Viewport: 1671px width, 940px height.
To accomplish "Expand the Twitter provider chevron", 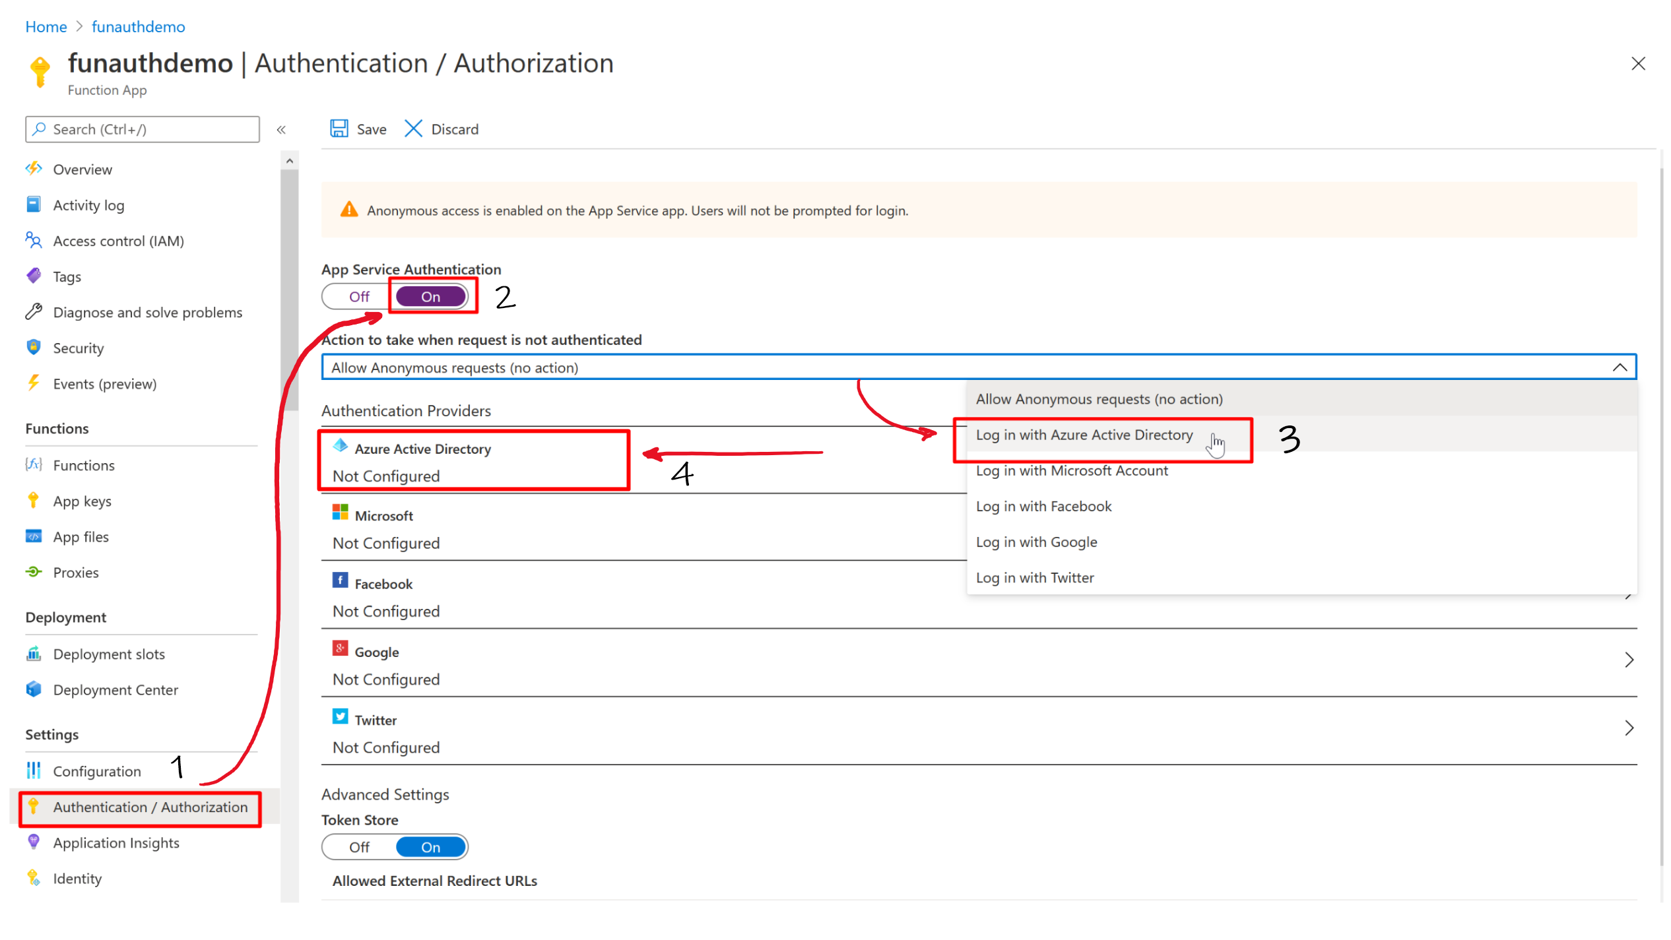I will (x=1629, y=728).
